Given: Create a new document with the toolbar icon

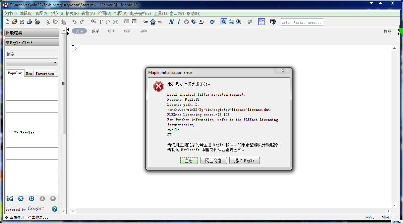Looking at the screenshot, I should [x=7, y=22].
